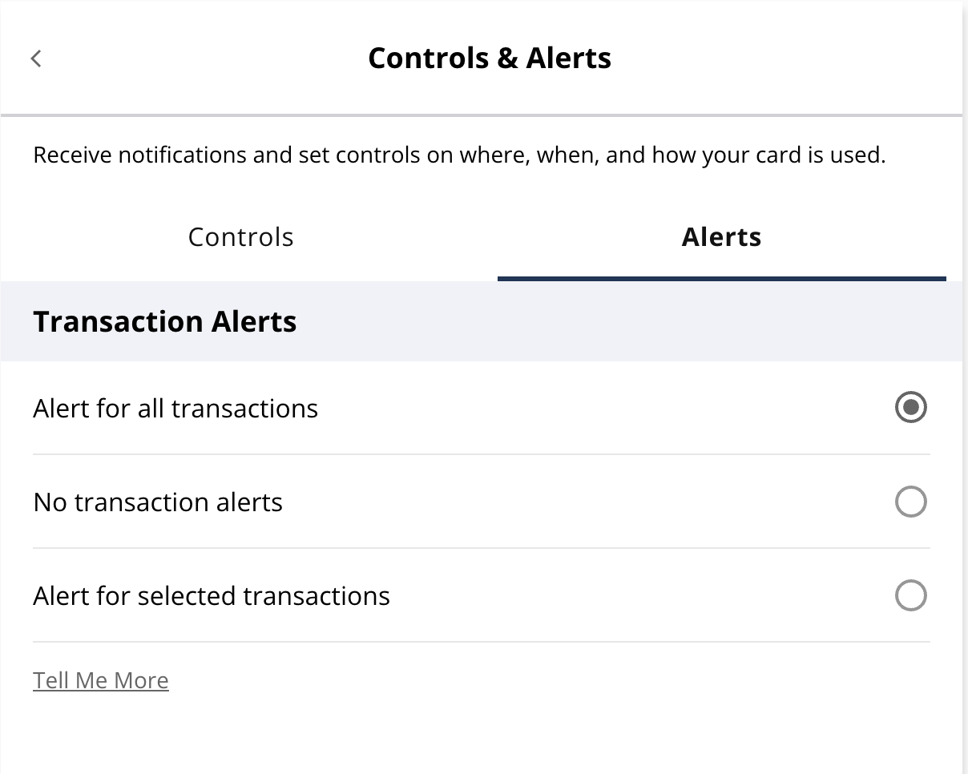Open the Tell Me More link
Viewport: 968px width, 774px height.
click(x=101, y=680)
